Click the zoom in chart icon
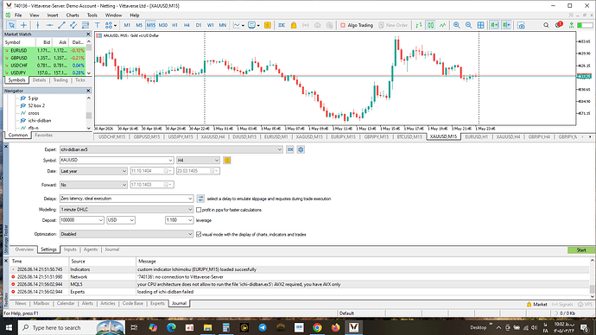The image size is (596, 335). 457,25
